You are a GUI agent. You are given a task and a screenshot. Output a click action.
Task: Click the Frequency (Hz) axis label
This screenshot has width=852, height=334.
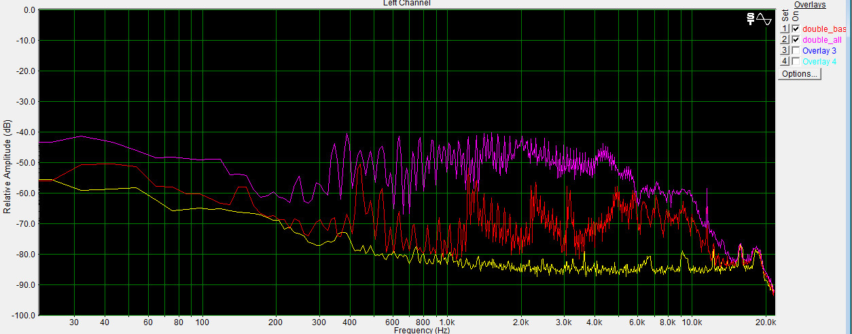pyautogui.click(x=422, y=331)
